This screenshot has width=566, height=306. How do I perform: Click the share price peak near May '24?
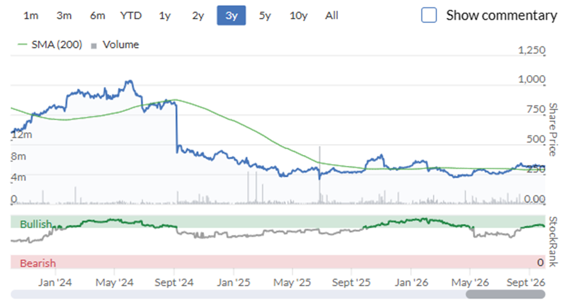coord(129,81)
